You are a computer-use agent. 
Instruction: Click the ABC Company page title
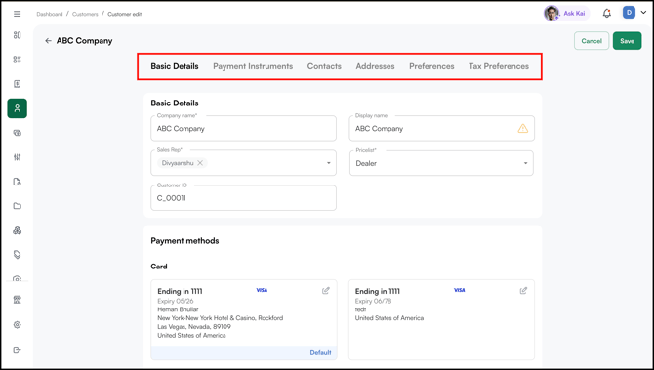pyautogui.click(x=84, y=41)
